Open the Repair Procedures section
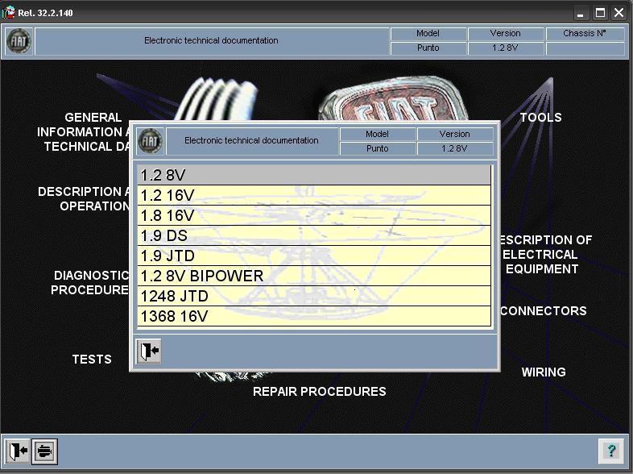 (320, 392)
